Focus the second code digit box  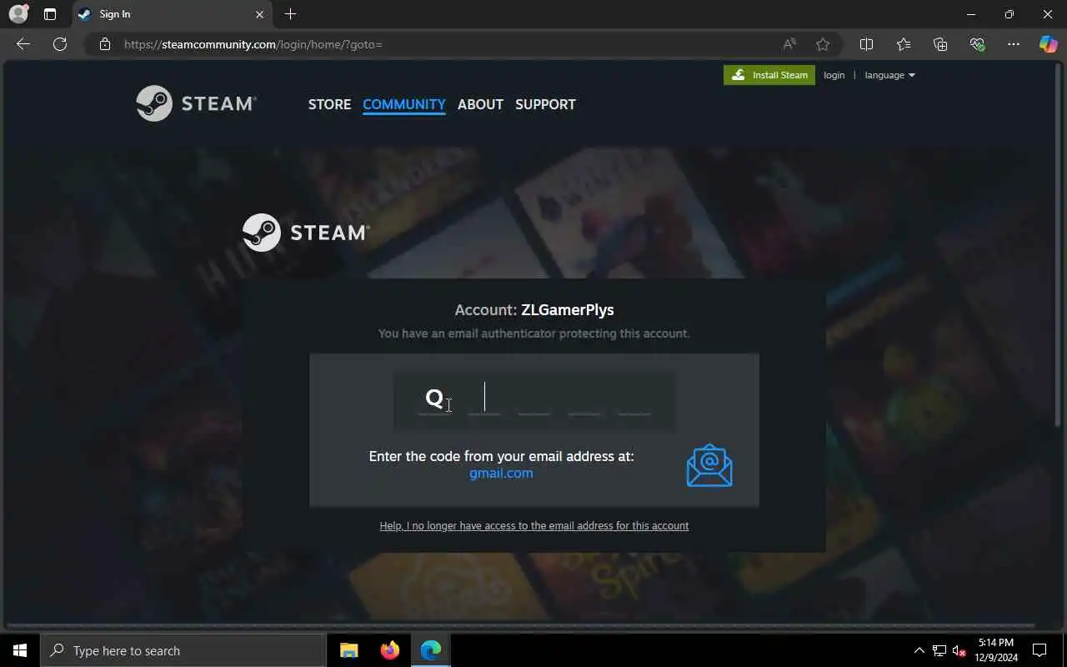(484, 399)
